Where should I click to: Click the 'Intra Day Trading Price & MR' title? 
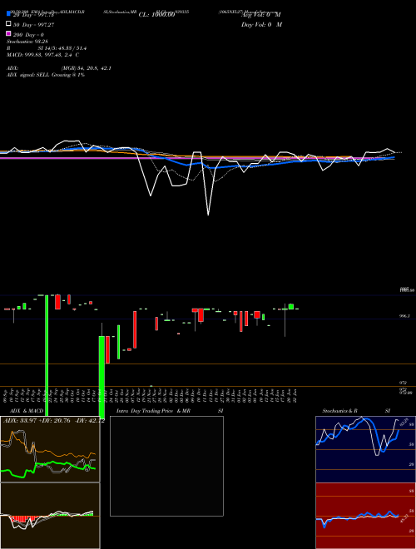(153, 411)
